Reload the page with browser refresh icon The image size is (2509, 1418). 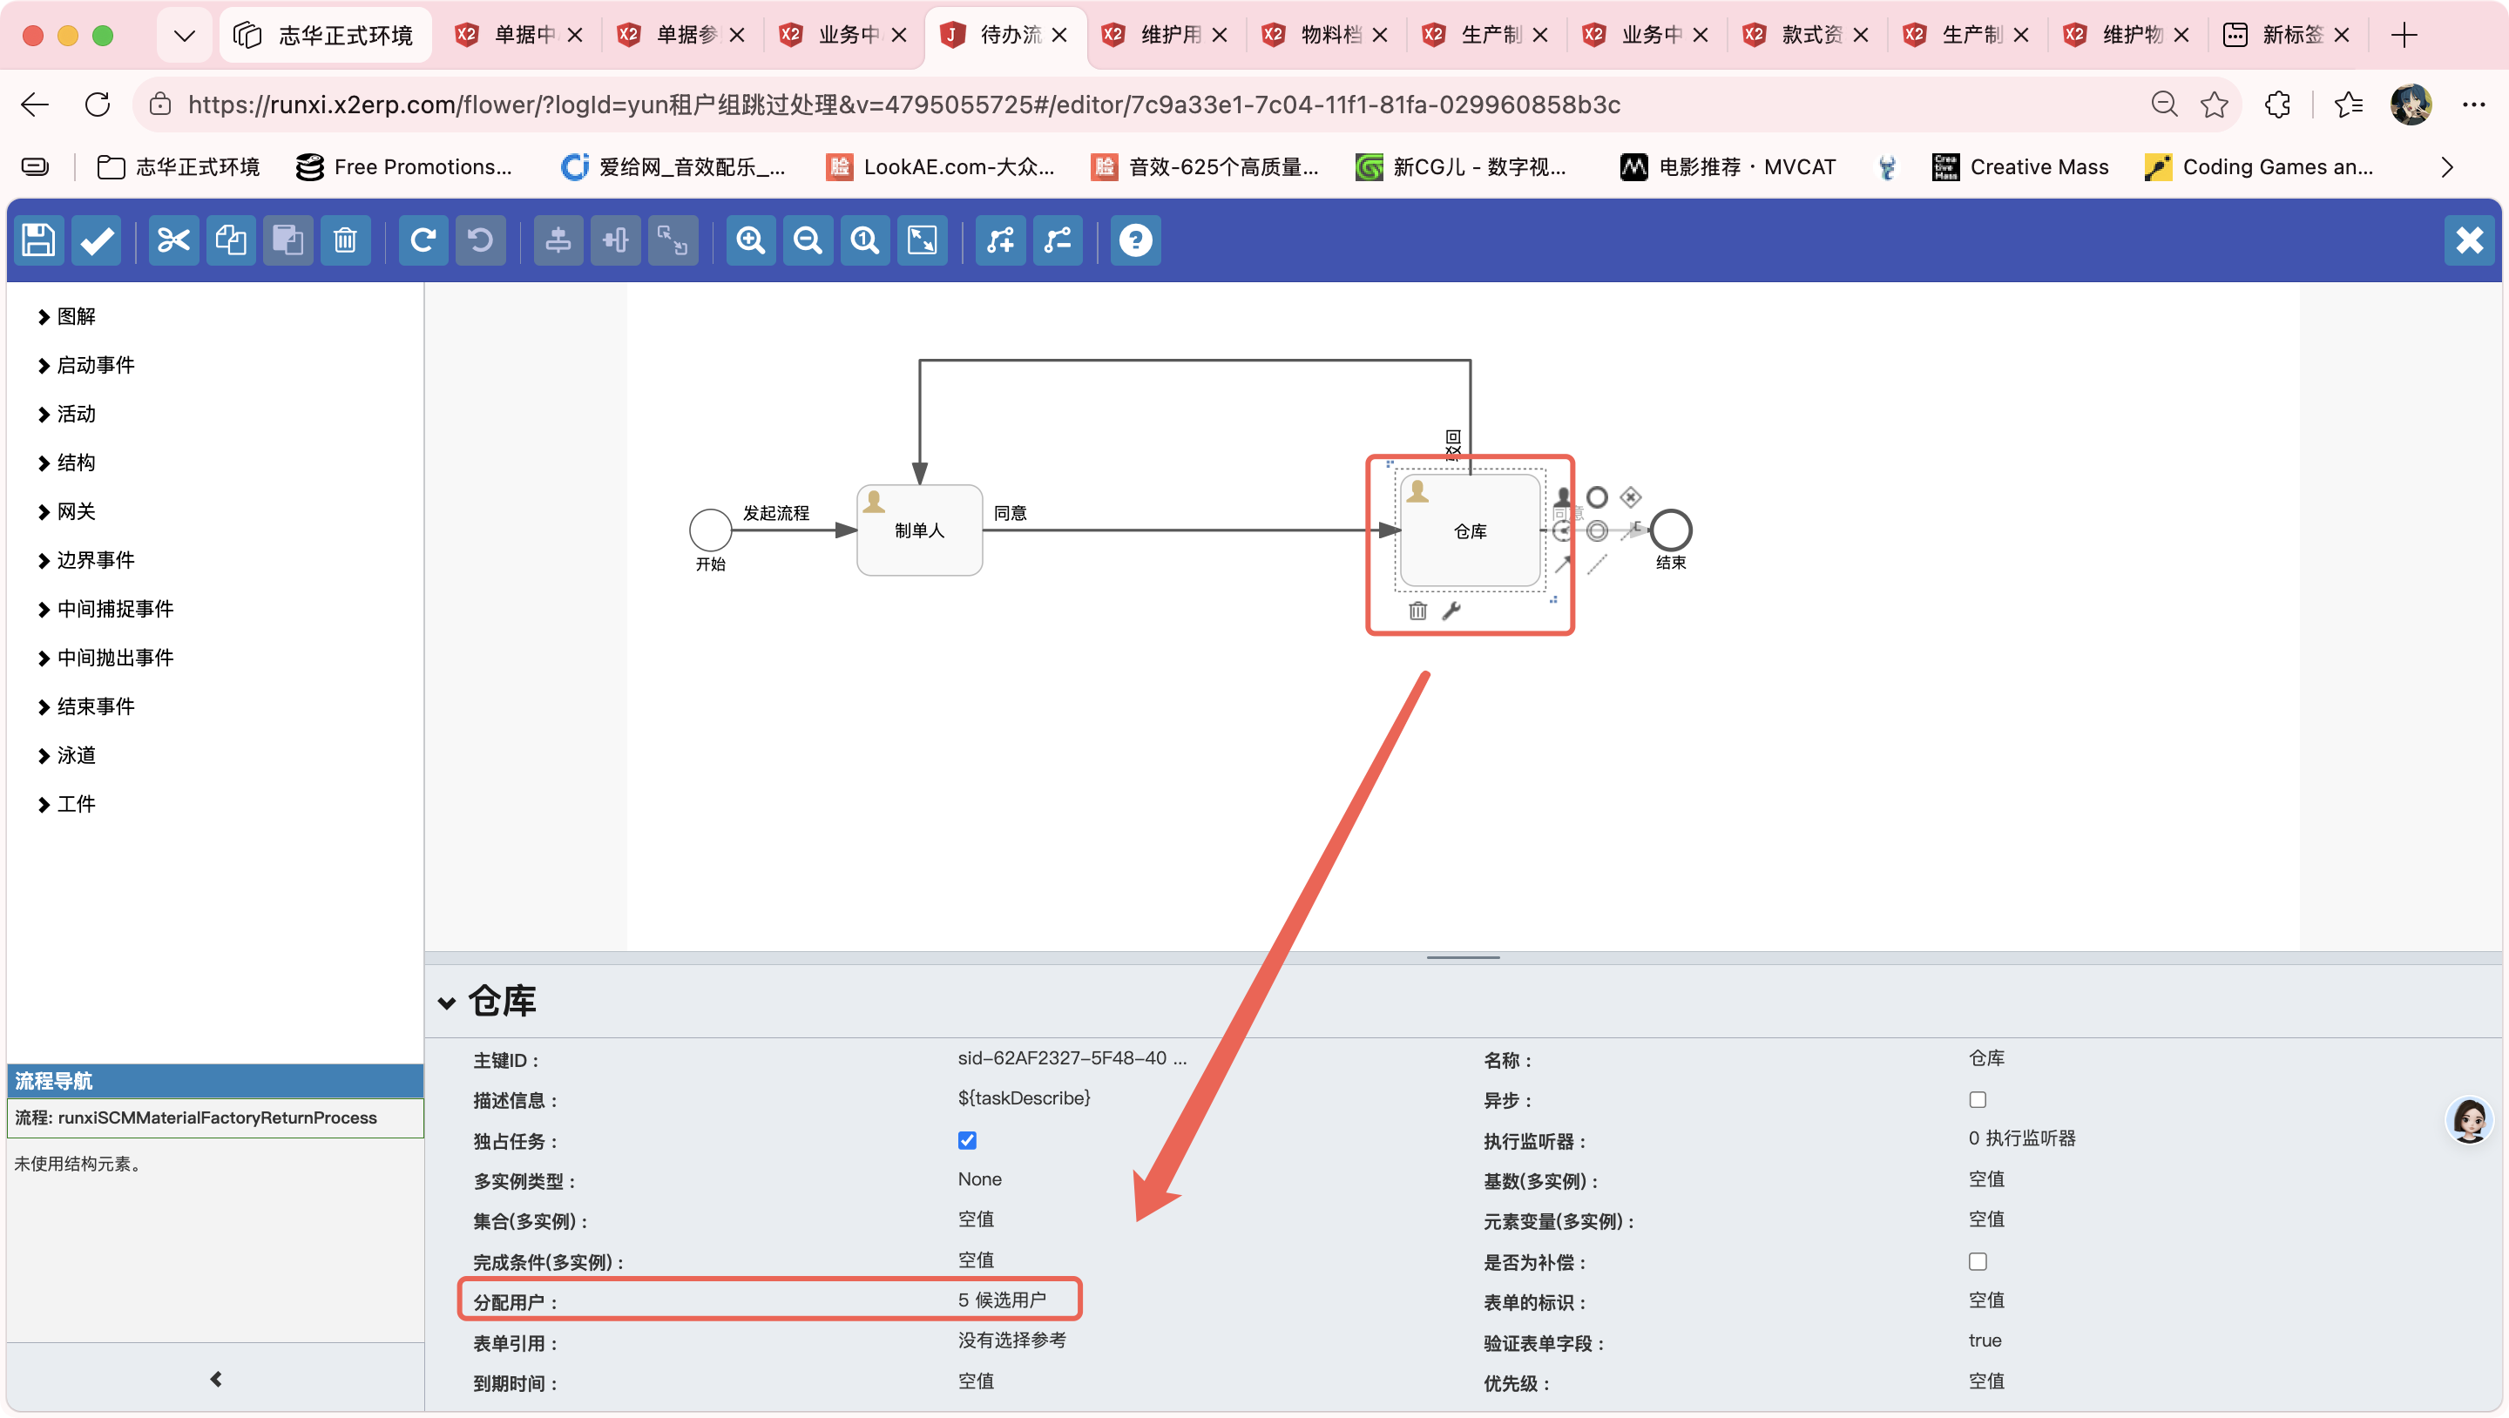[x=98, y=105]
